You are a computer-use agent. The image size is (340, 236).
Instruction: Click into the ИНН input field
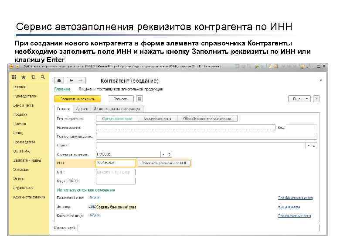click(116, 163)
